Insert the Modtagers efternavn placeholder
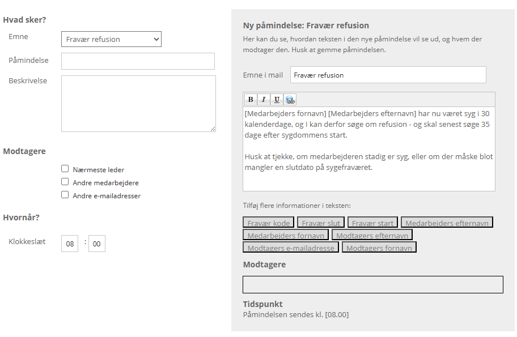 pyautogui.click(x=372, y=235)
